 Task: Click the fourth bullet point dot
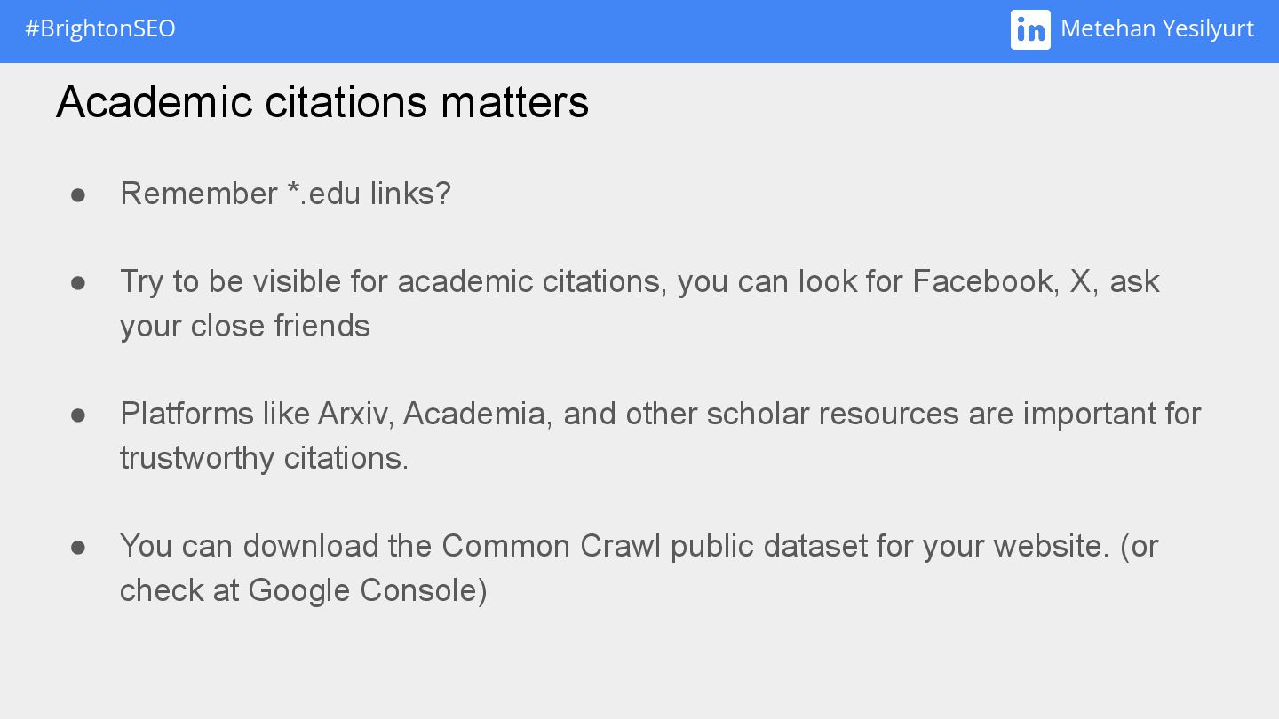click(x=78, y=547)
